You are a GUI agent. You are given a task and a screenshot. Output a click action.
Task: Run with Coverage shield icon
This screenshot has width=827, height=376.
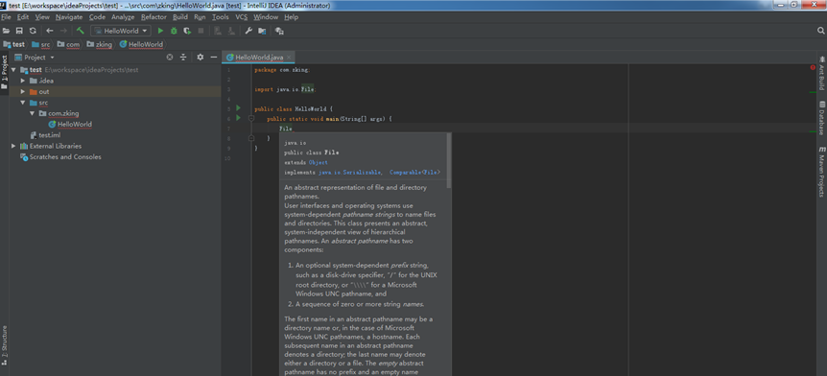(187, 31)
